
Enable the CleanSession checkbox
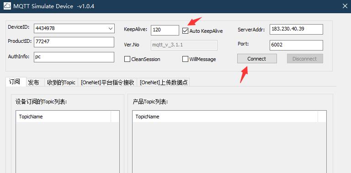click(127, 59)
